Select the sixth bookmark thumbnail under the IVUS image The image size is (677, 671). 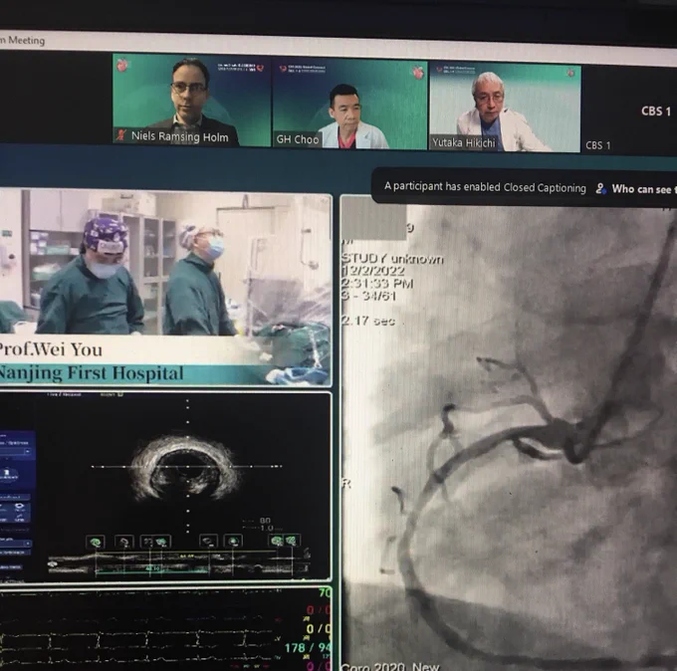[233, 541]
